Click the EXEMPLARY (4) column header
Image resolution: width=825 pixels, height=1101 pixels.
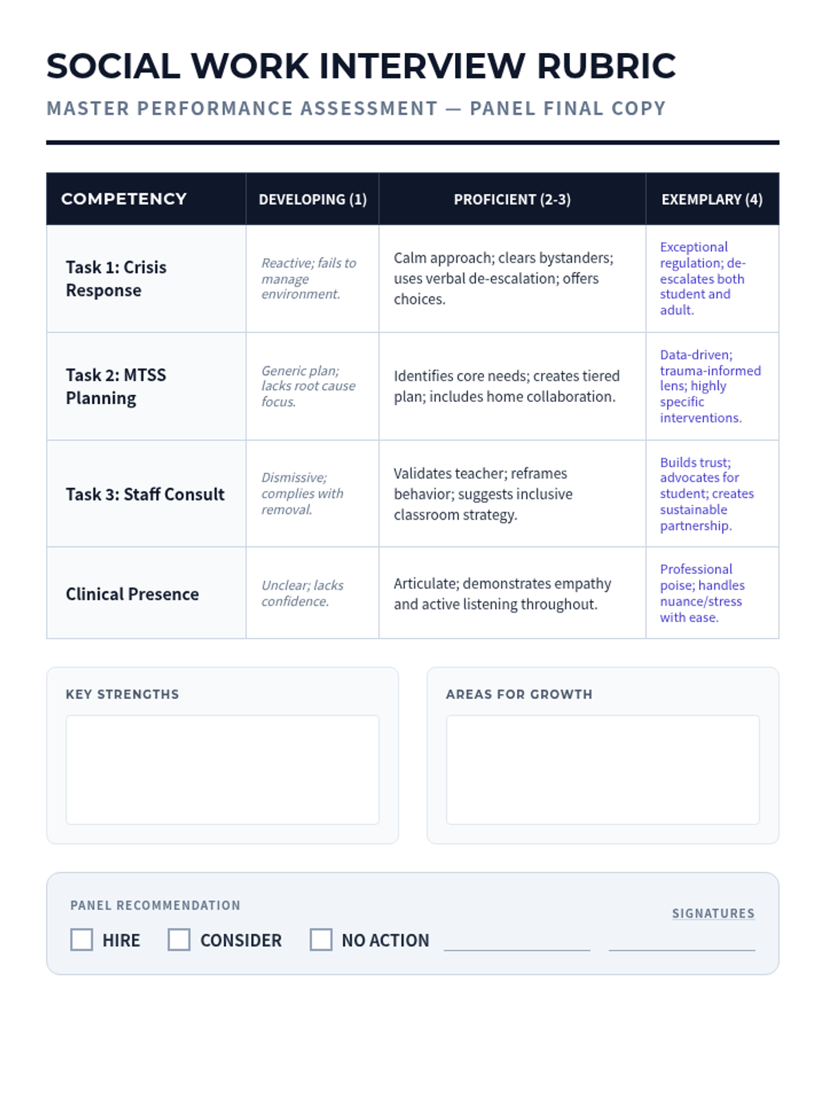(712, 199)
